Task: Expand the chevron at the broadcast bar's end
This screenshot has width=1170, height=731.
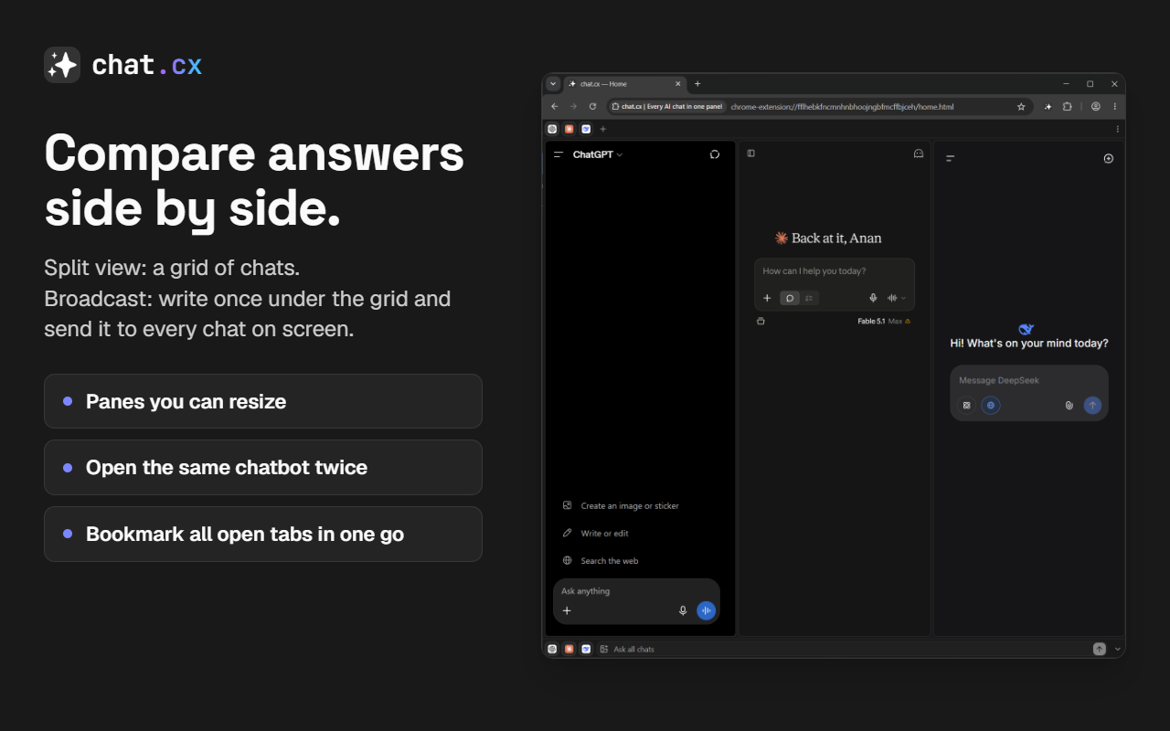Action: click(x=1117, y=649)
